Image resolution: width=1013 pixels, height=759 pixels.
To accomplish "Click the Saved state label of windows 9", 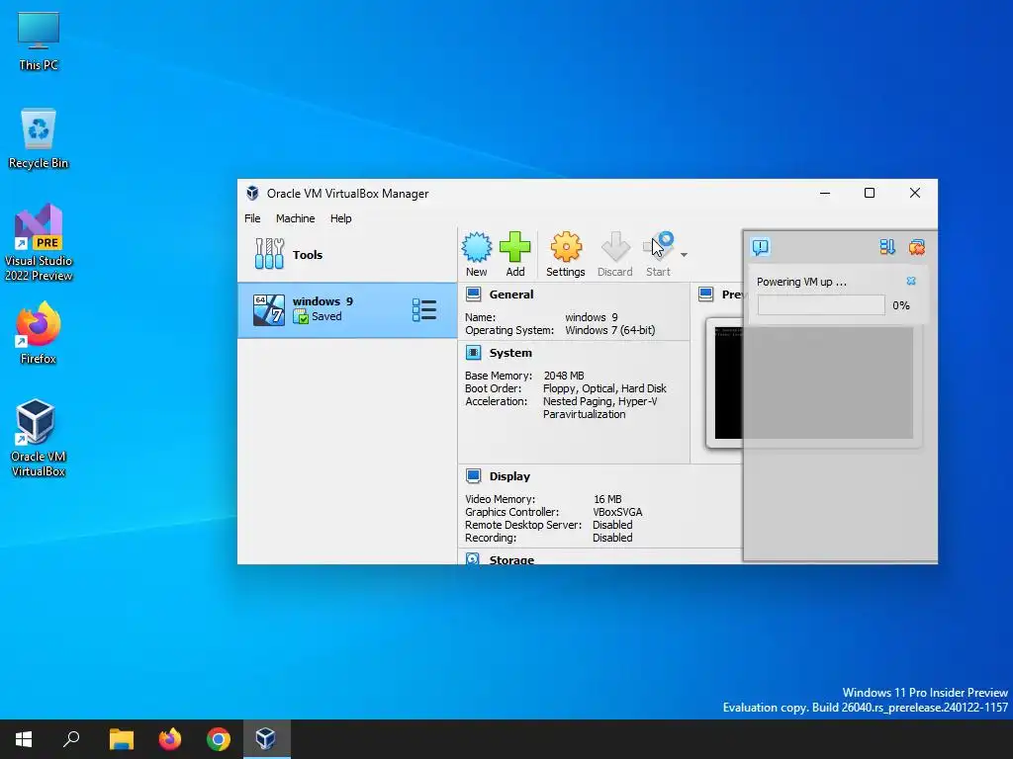I will tap(326, 316).
